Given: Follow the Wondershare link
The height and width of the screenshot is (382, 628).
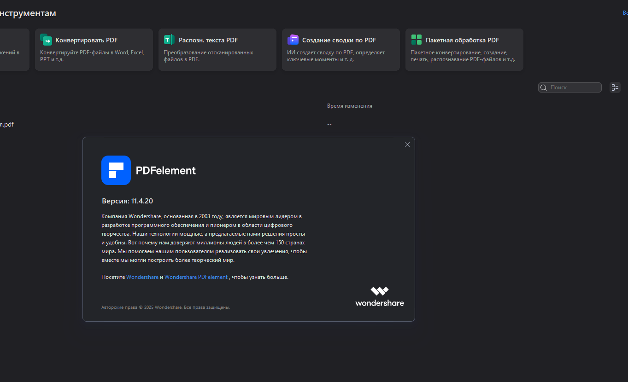Looking at the screenshot, I should point(142,277).
